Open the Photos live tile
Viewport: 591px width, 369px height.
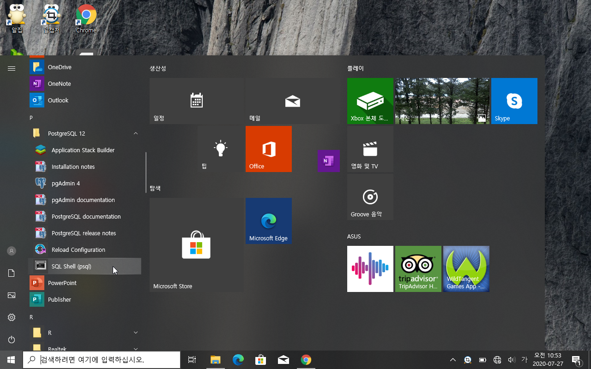442,101
